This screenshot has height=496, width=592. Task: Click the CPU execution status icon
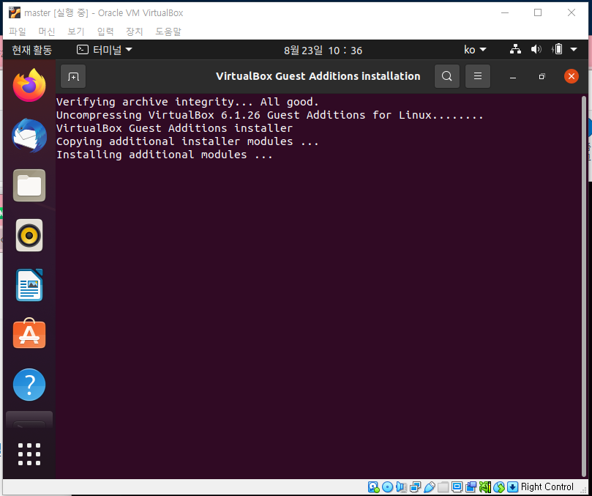pos(484,487)
